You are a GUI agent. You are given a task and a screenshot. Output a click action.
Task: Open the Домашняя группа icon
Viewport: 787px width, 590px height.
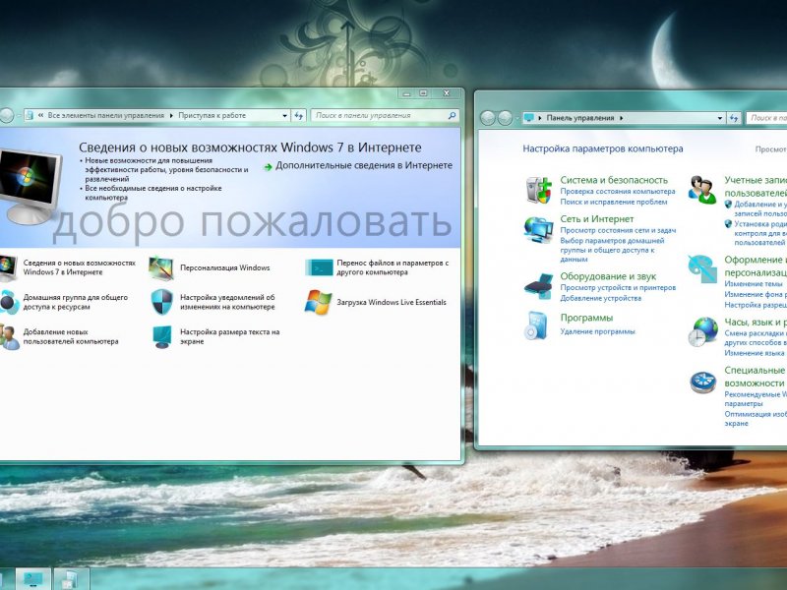9,302
